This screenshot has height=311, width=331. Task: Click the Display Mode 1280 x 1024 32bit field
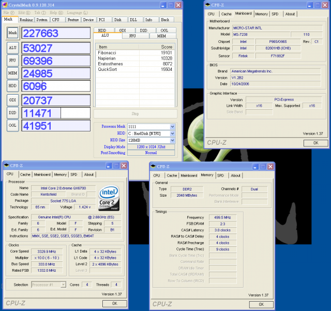[x=151, y=147]
